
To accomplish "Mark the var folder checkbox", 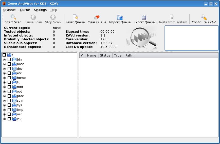I will pyautogui.click(x=9, y=119).
